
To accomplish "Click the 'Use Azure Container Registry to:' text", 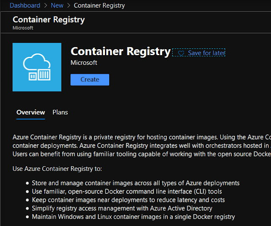I will click(57, 169).
